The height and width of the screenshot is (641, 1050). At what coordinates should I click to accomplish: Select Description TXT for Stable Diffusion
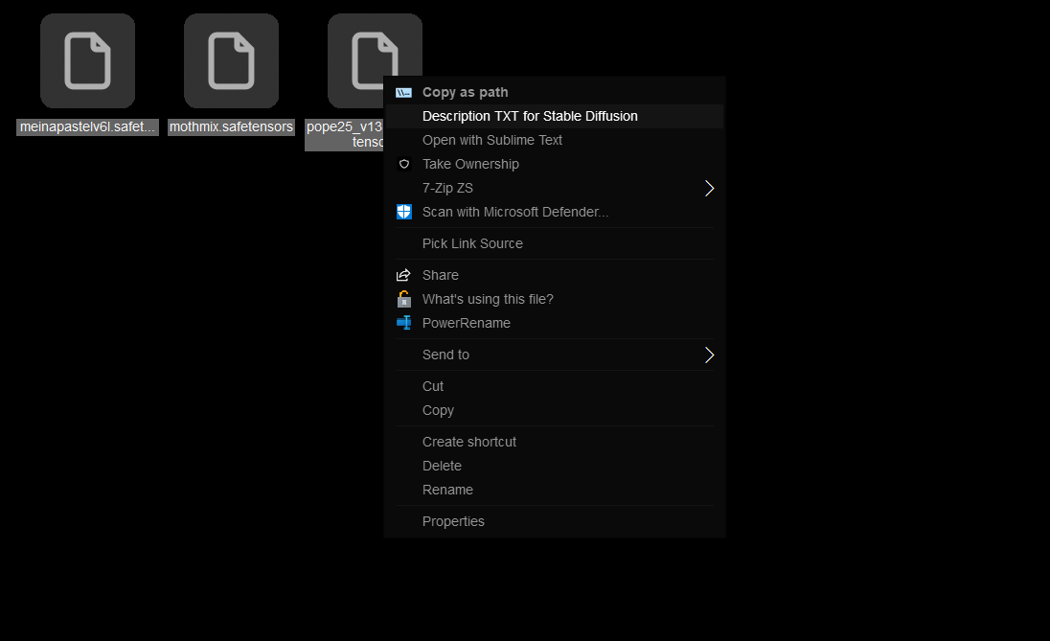(x=555, y=117)
